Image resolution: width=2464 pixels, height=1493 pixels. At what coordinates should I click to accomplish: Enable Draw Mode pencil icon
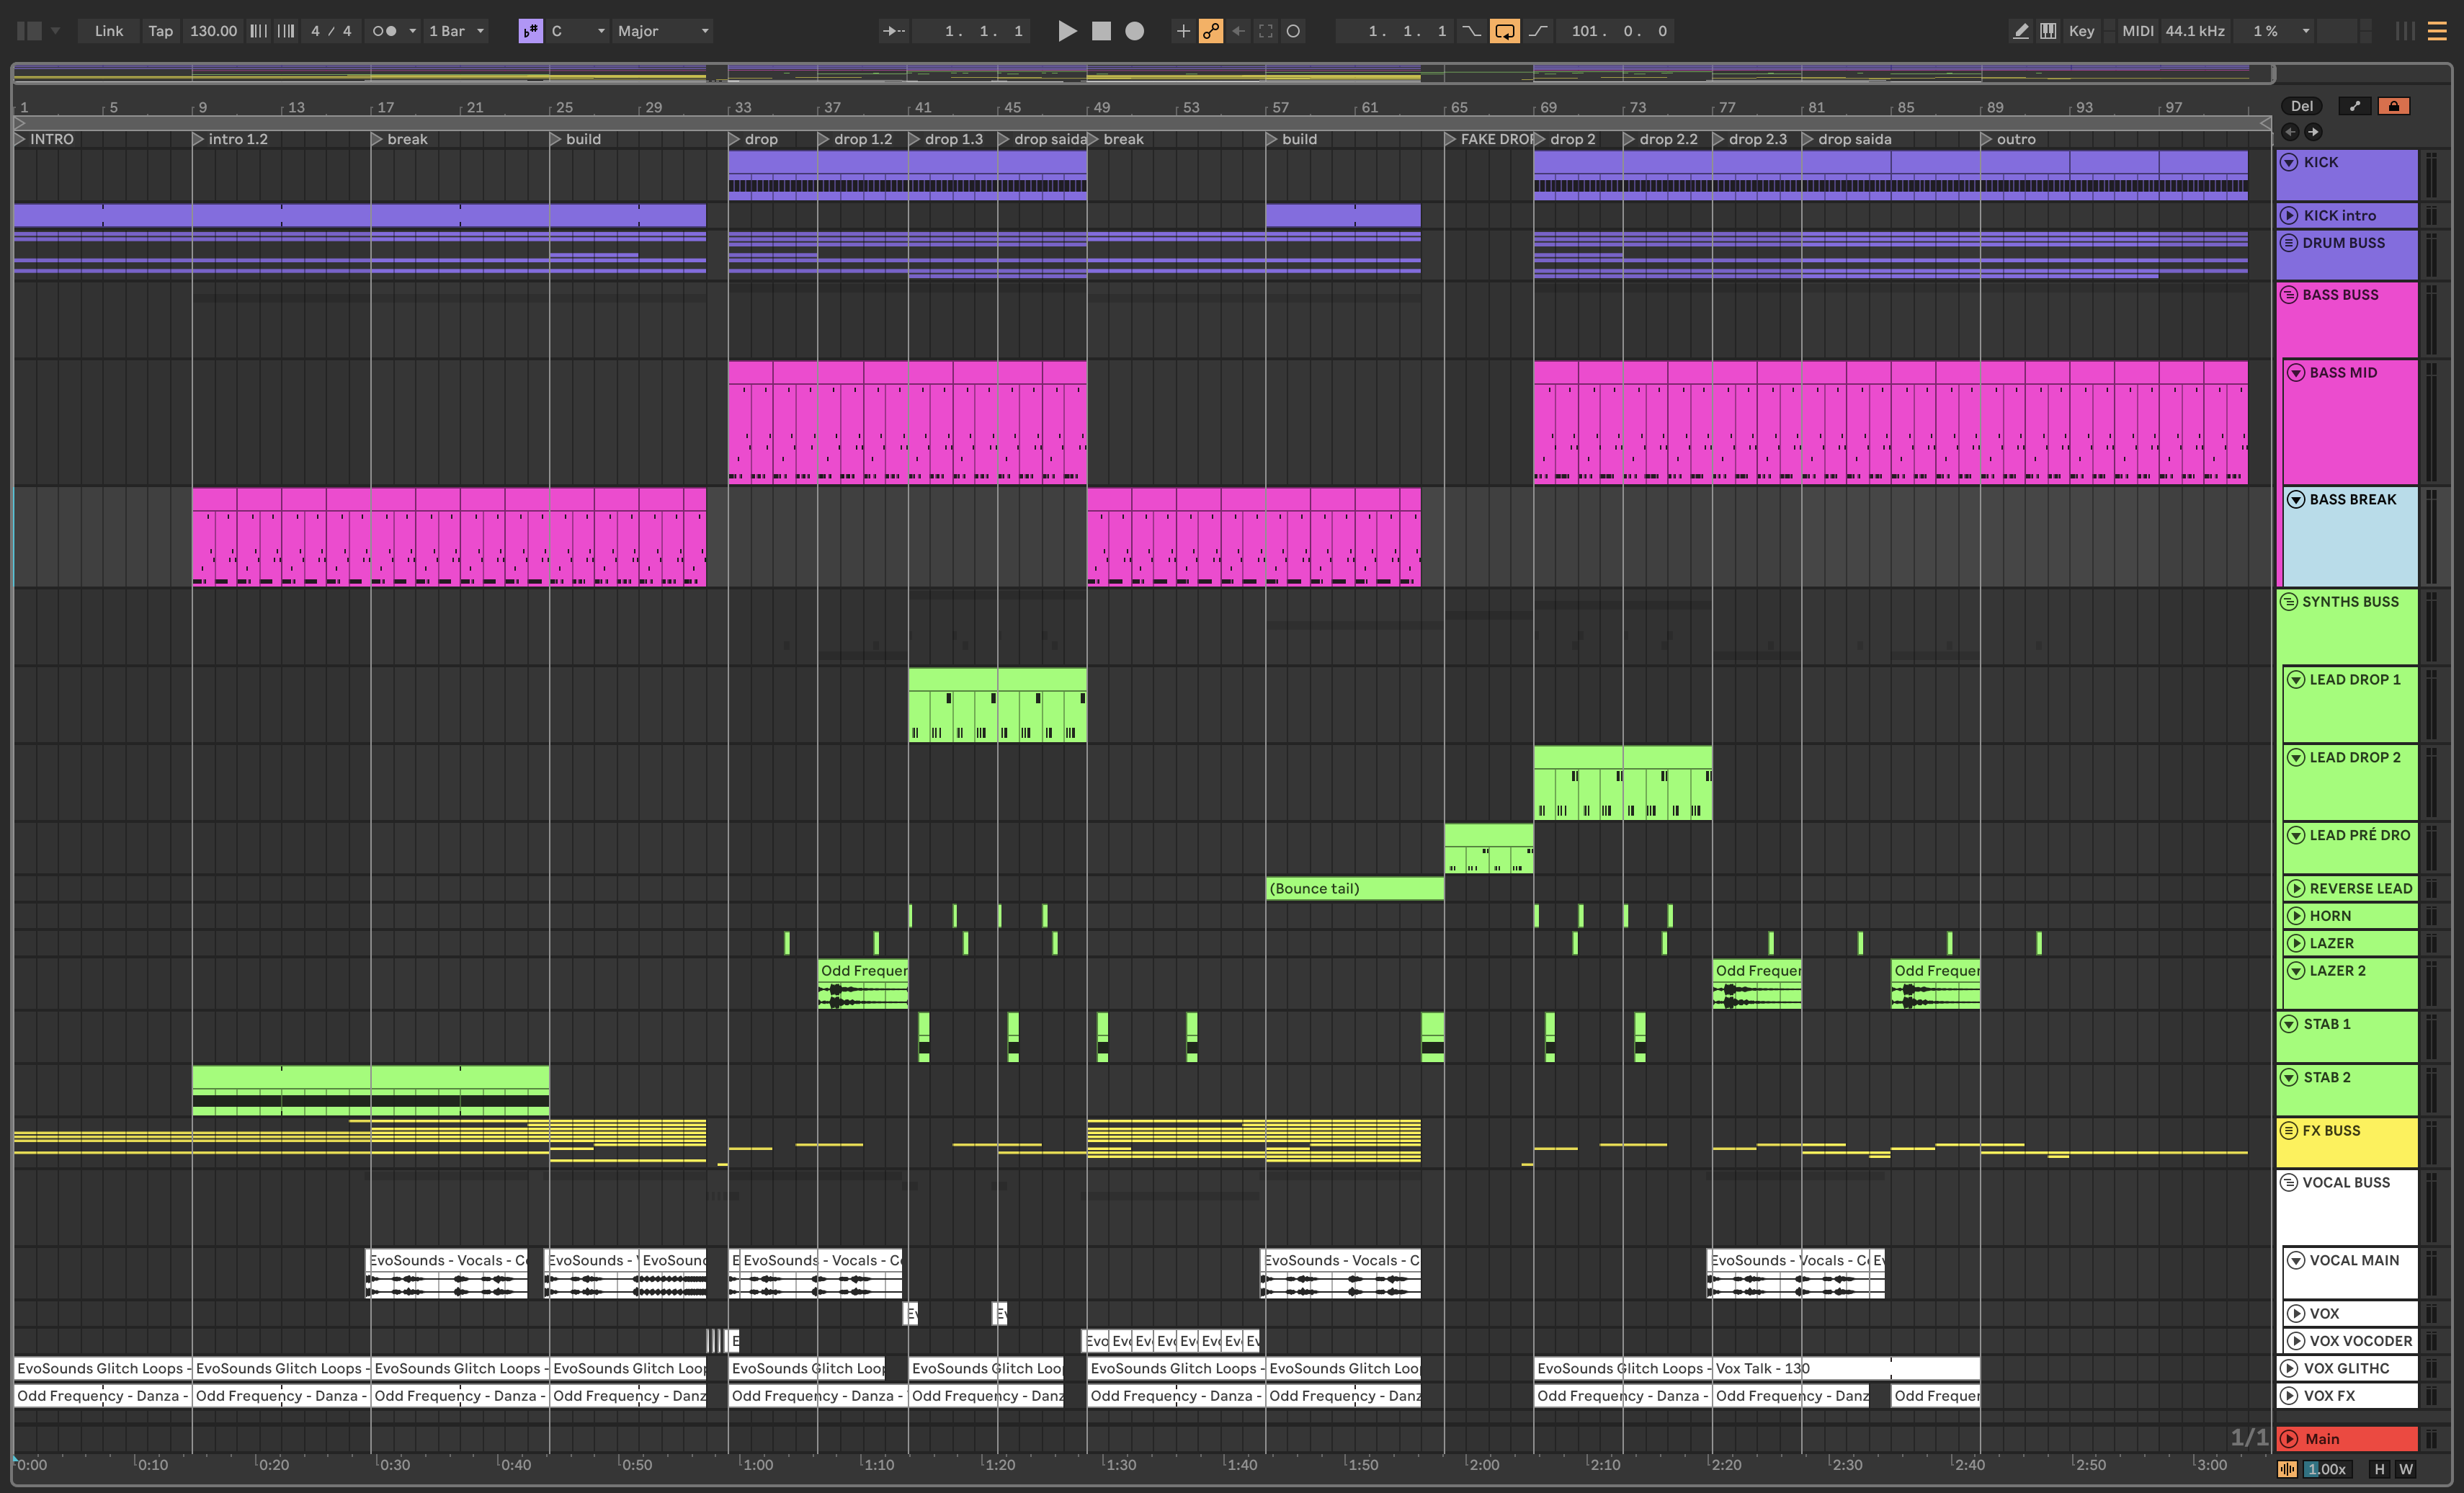[x=2020, y=31]
